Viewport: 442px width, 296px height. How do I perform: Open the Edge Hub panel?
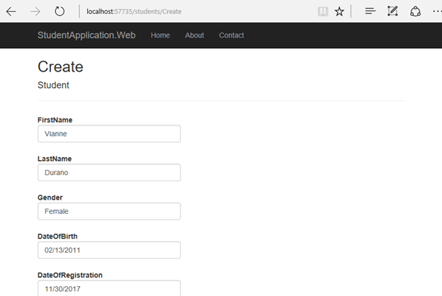coord(370,11)
